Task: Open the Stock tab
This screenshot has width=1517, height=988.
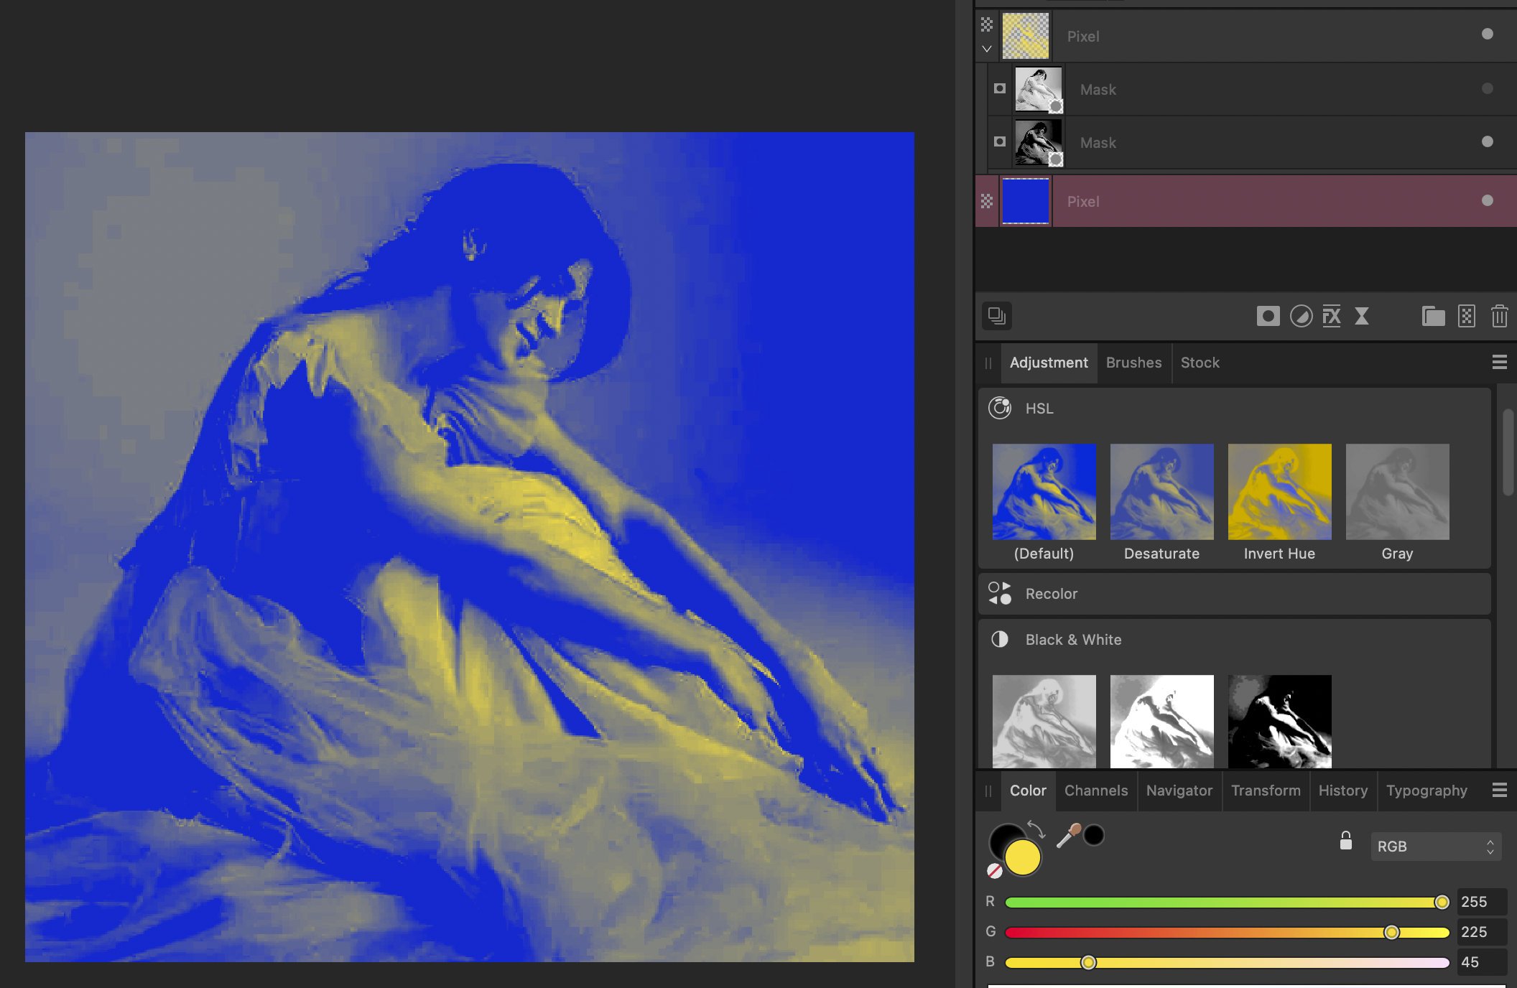Action: (x=1200, y=363)
